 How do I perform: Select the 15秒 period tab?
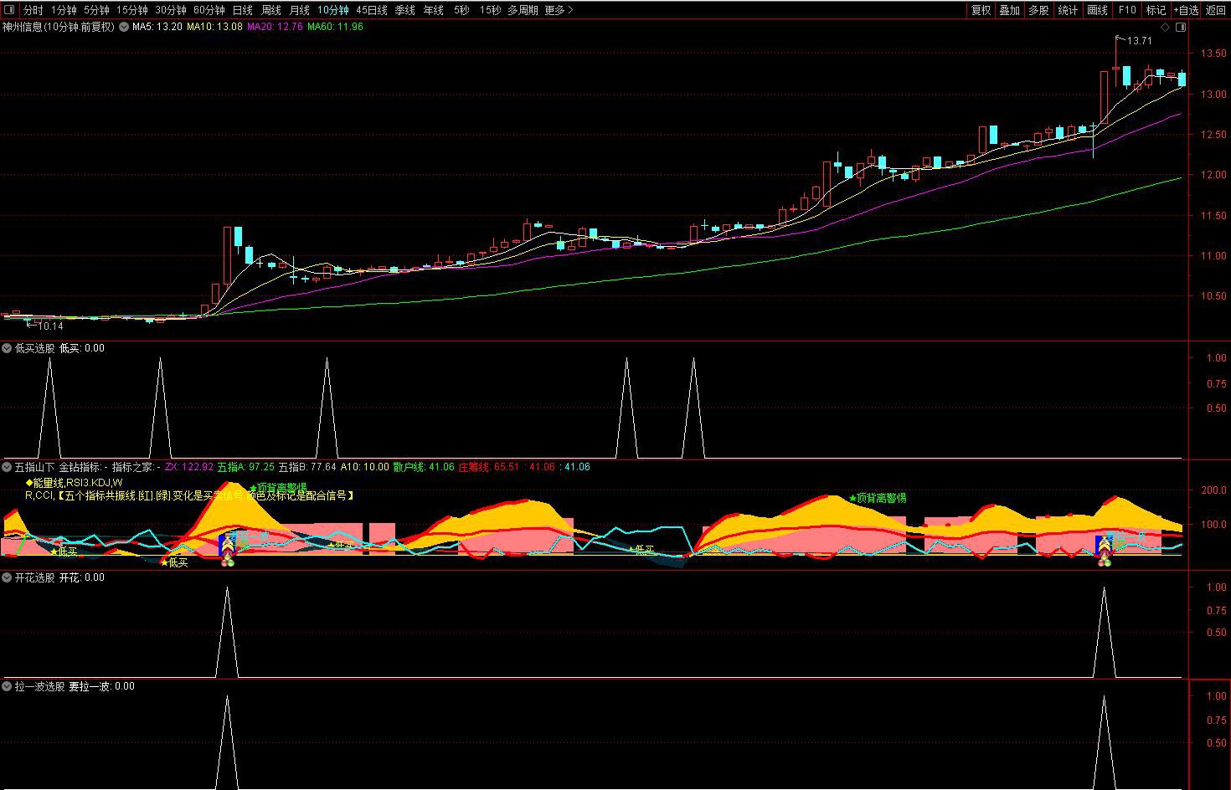(x=491, y=10)
